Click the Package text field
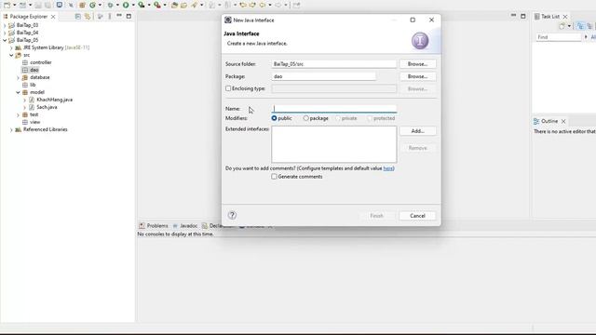This screenshot has width=596, height=335. pos(324,76)
